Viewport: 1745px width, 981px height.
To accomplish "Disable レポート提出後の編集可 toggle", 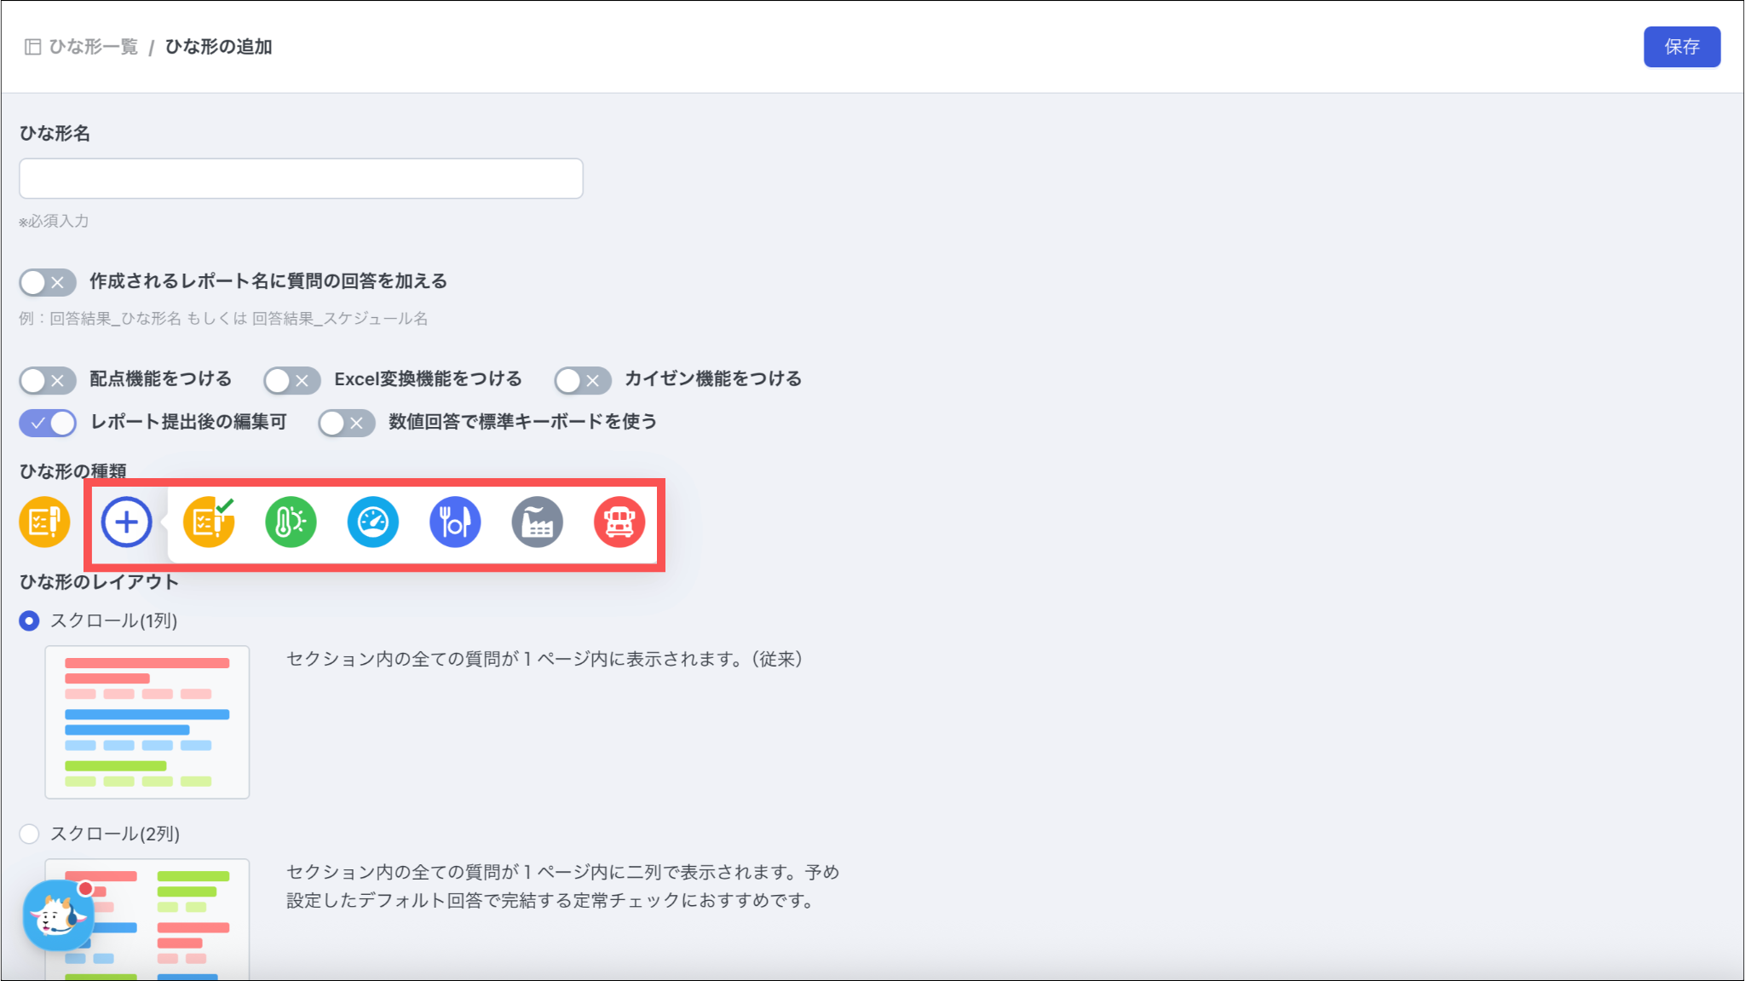I will pos(48,423).
